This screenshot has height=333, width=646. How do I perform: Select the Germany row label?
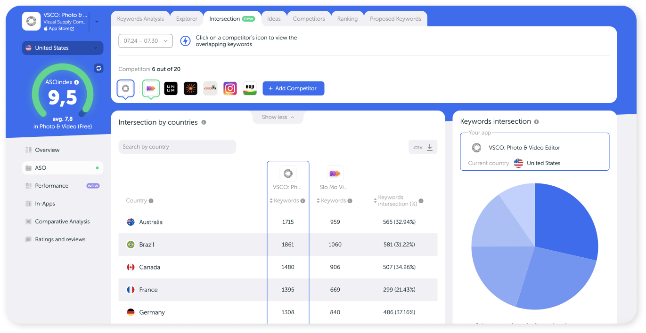(152, 312)
